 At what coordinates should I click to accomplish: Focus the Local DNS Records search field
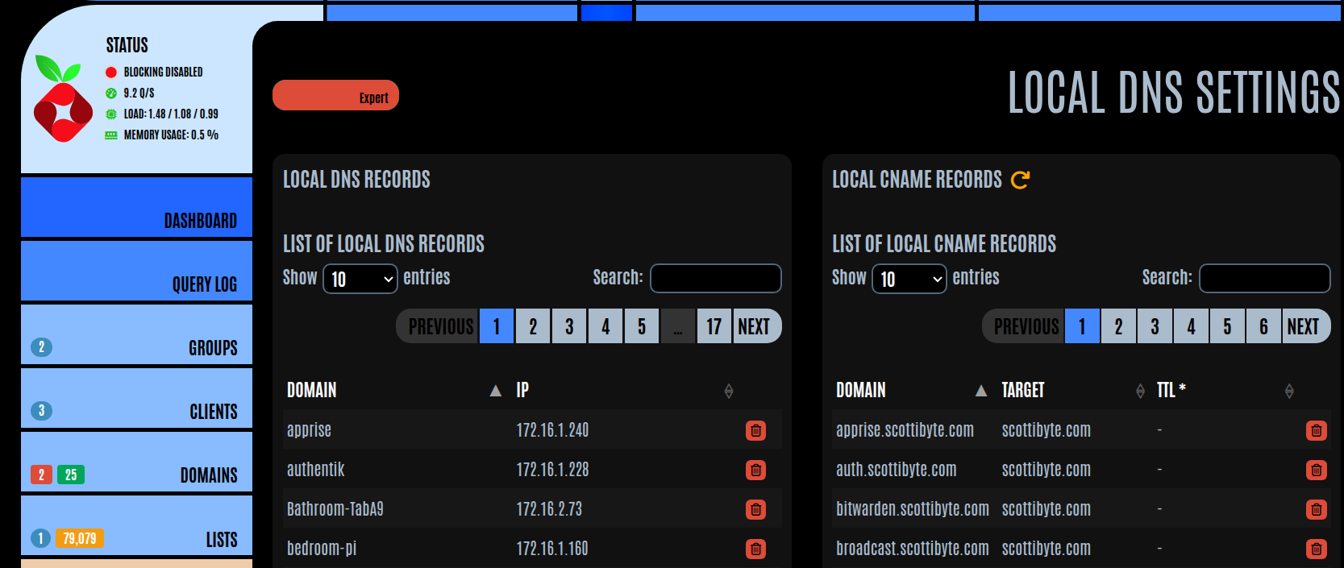click(715, 279)
